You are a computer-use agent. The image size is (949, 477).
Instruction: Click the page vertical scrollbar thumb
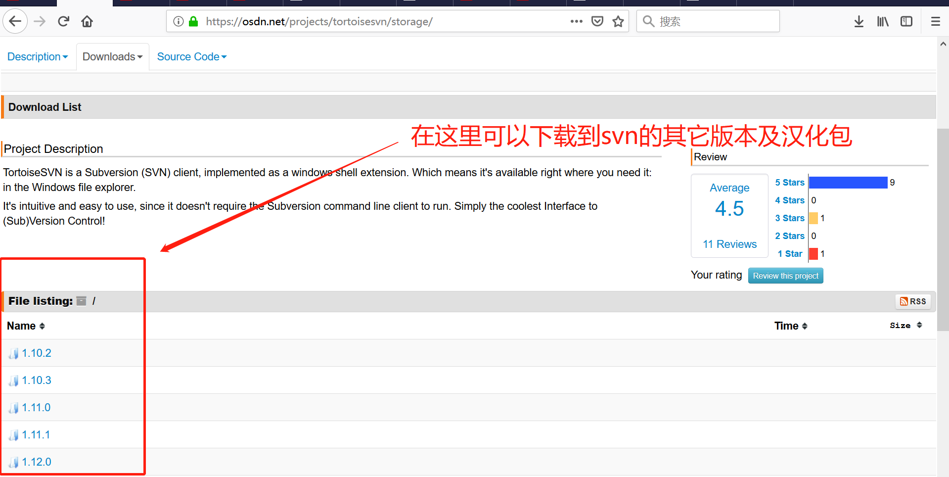coord(943,230)
